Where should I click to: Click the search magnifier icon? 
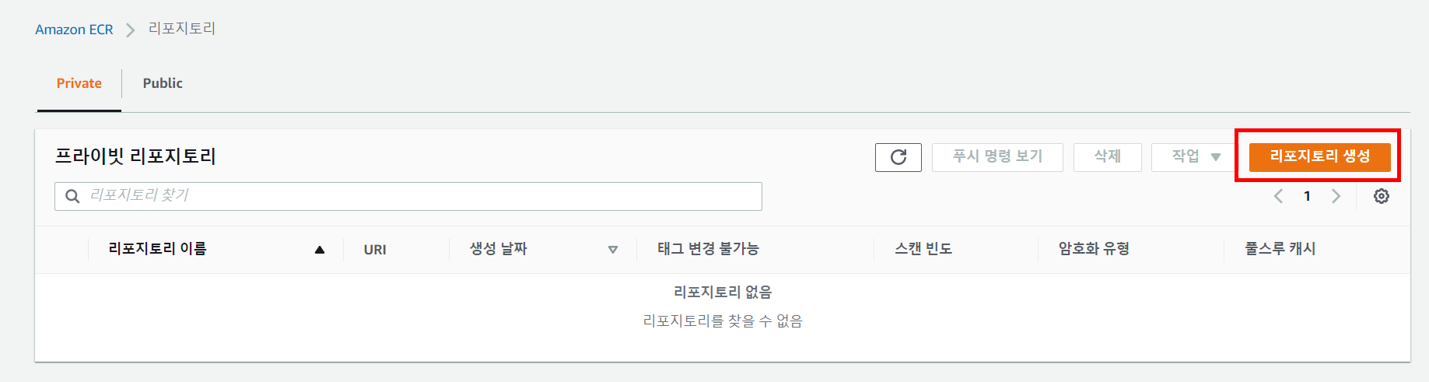click(x=72, y=196)
